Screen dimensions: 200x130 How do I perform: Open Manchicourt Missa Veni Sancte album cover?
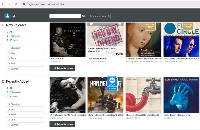tap(143, 40)
